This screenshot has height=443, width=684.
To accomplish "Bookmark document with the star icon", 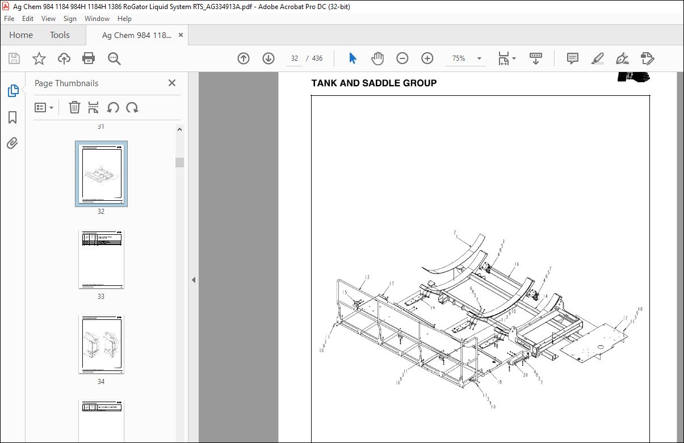I will click(x=39, y=58).
